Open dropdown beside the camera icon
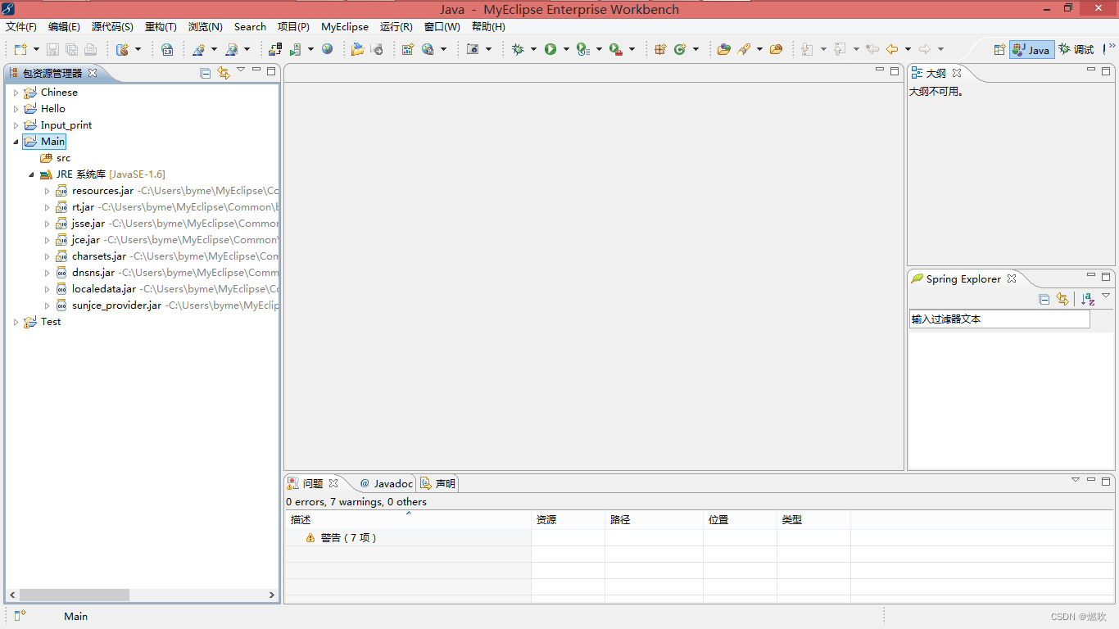Viewport: 1119px width, 629px height. [x=488, y=49]
